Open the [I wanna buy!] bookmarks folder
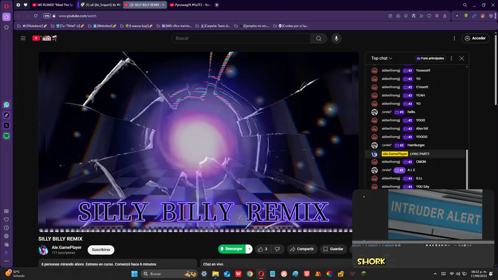The width and height of the screenshot is (498, 280). coord(136,26)
